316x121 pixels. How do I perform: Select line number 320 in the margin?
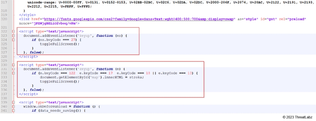pyautogui.click(x=4, y=19)
